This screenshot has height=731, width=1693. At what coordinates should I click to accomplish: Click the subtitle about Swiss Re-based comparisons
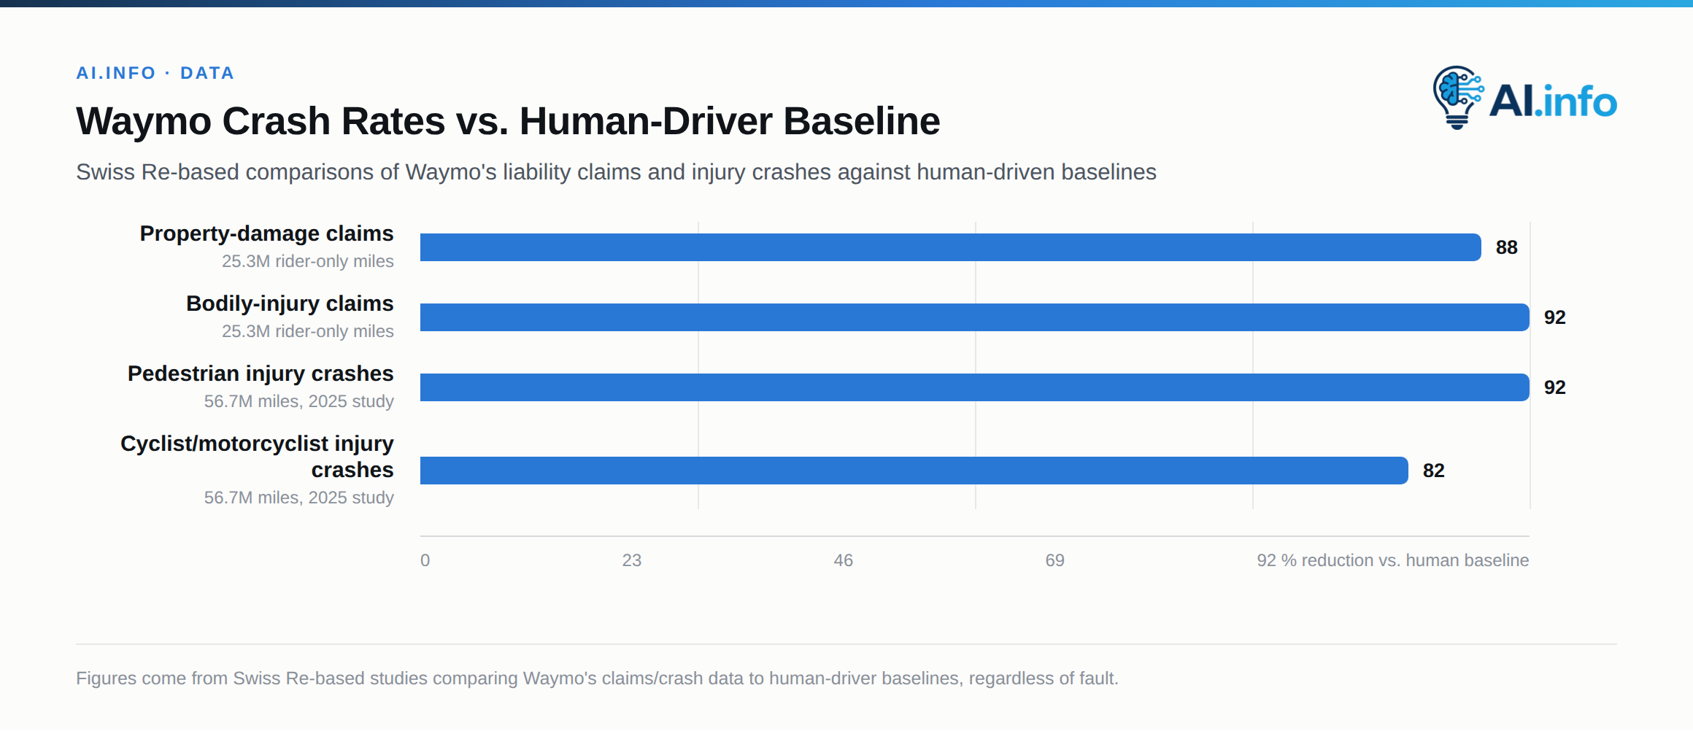click(616, 172)
